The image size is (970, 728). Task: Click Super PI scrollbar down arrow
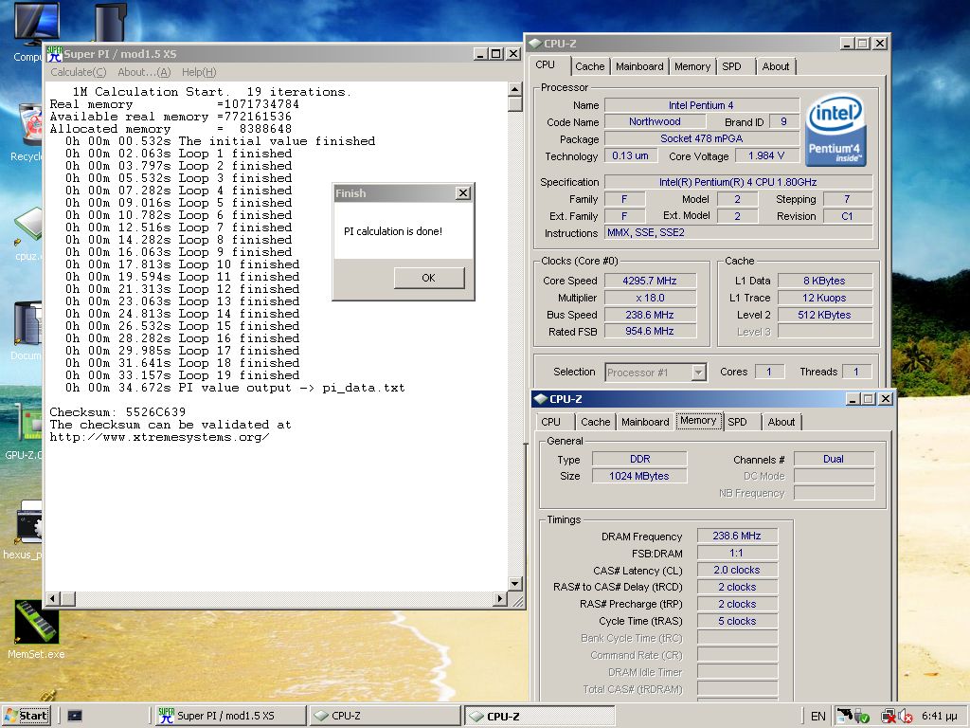pos(514,584)
